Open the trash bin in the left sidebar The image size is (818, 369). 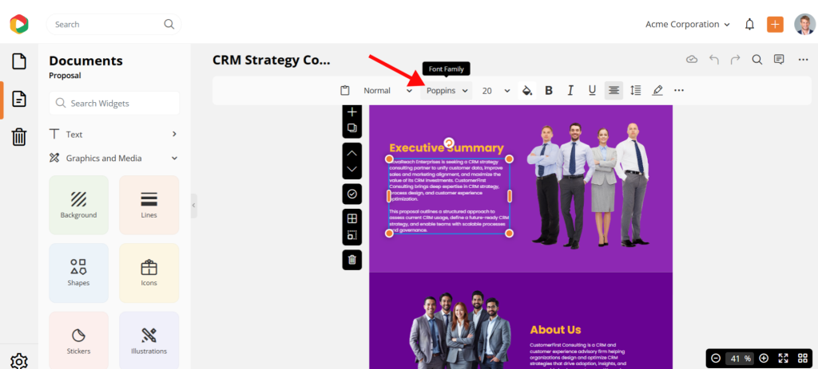point(19,137)
